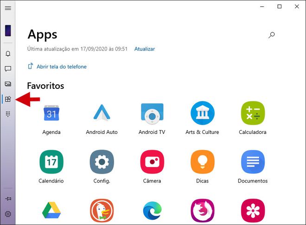Image resolution: width=306 pixels, height=225 pixels.
Task: Launch the Dicas app
Action: [203, 162]
